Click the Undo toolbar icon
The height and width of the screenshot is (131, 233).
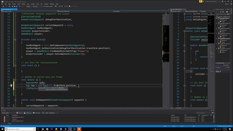[20, 7]
